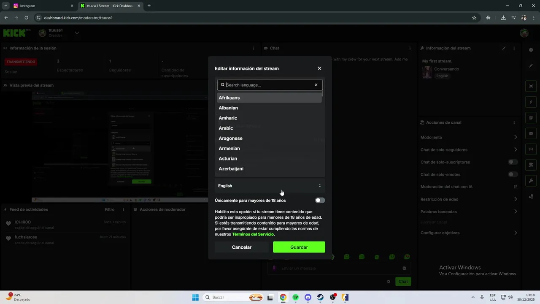This screenshot has height=304, width=540.
Task: Clear the Search language field with X
Action: [316, 85]
